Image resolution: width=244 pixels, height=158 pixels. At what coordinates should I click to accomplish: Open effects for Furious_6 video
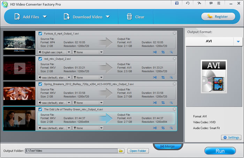[x=171, y=52]
